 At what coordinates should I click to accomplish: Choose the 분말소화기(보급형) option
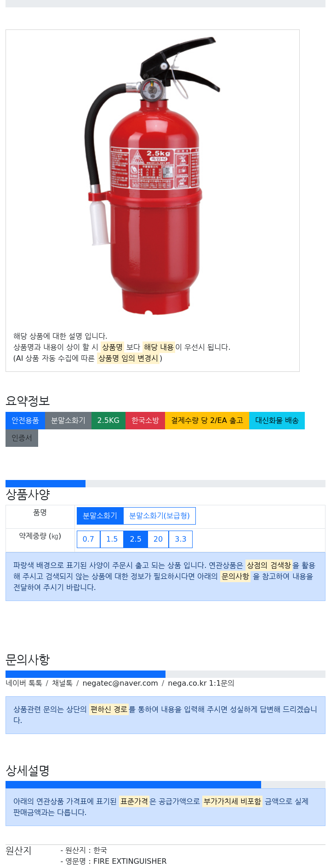[160, 516]
